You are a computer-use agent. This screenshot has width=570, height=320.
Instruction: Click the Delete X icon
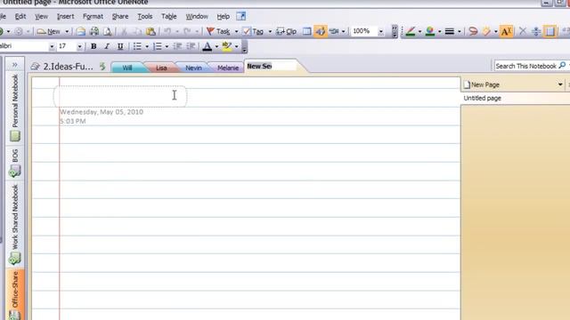[523, 31]
